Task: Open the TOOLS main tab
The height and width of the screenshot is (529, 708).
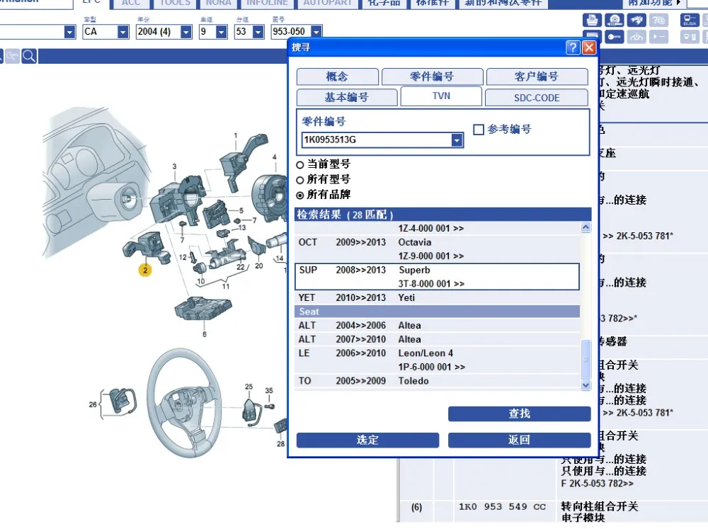Action: point(175,4)
